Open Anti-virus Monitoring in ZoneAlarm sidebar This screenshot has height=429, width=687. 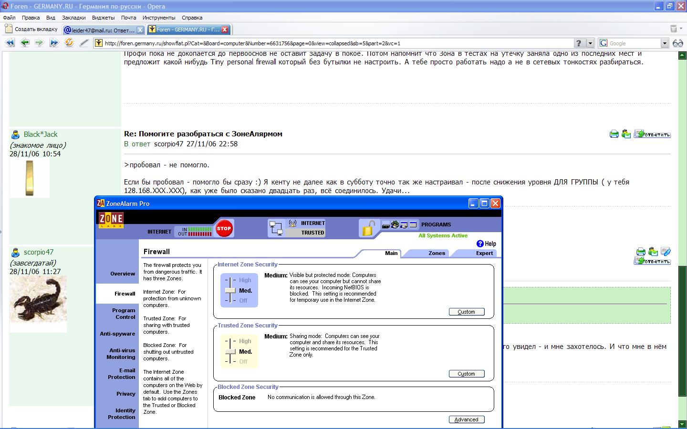coord(121,354)
